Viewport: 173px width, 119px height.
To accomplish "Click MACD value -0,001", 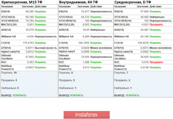I will pyautogui.click(x=145, y=25).
